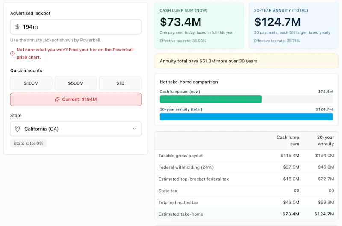Click the $46.6M federal withholding cell
This screenshot has width=342, height=226.
(326, 167)
